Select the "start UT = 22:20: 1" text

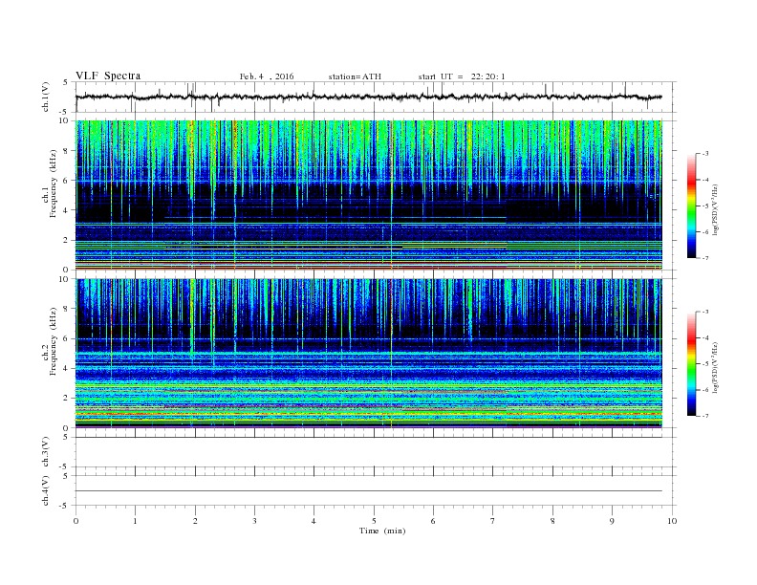point(462,76)
